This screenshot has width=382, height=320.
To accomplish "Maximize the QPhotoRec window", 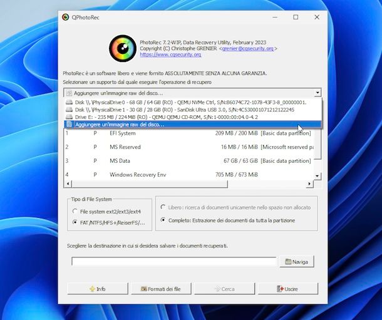I will tap(296, 17).
